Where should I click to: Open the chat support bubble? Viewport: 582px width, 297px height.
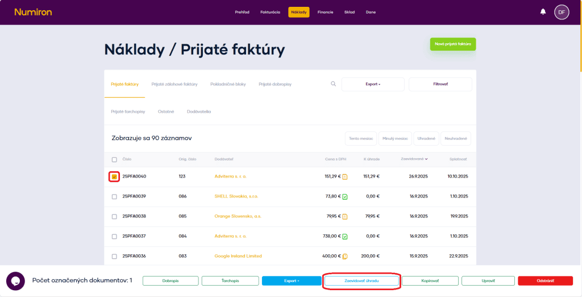pos(15,281)
